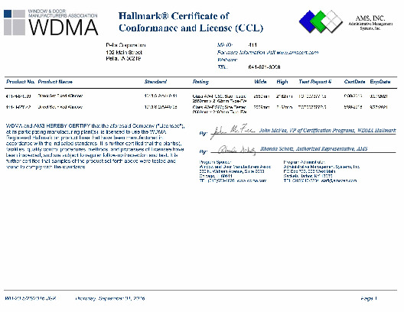404x312 pixels.
Task: Click the 'ExpDate' column header
Action: coord(380,82)
